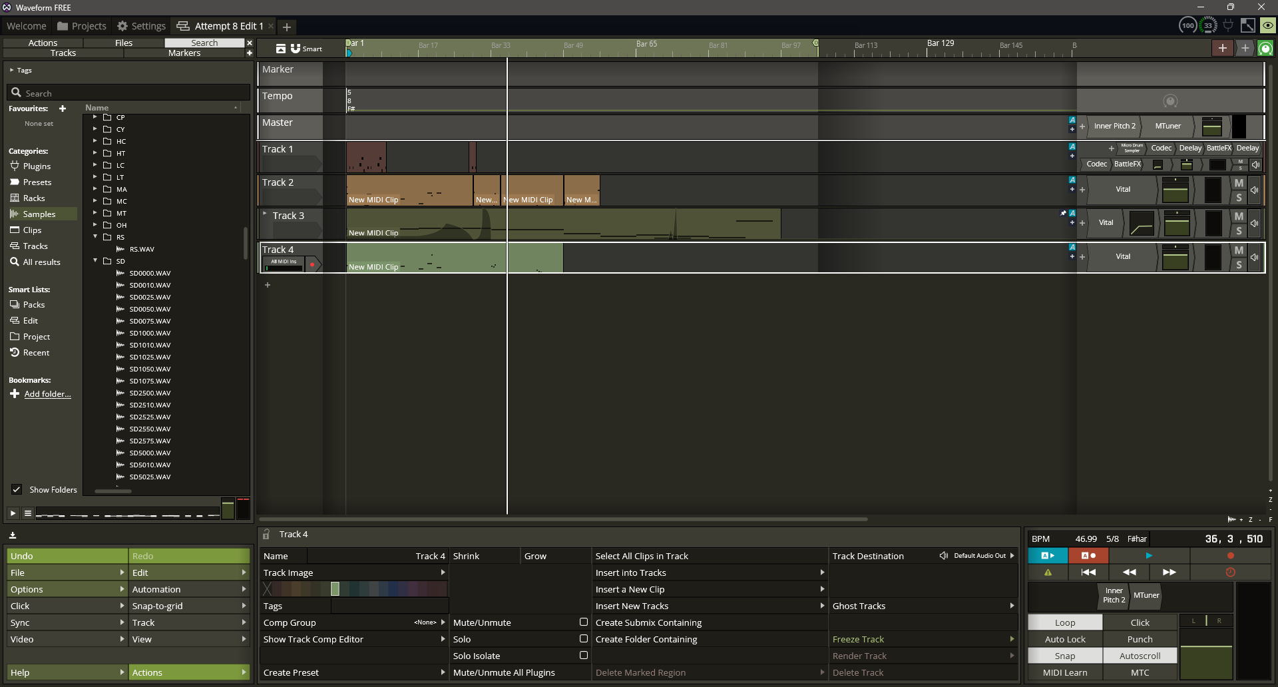The height and width of the screenshot is (687, 1278).
Task: Expand the Tags section
Action: 11,70
